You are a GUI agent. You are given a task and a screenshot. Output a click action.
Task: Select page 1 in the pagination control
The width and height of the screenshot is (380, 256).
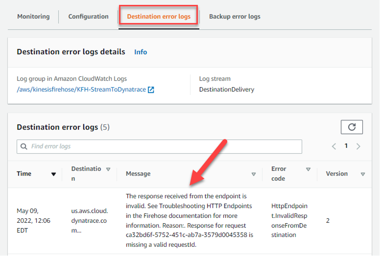[x=346, y=146]
